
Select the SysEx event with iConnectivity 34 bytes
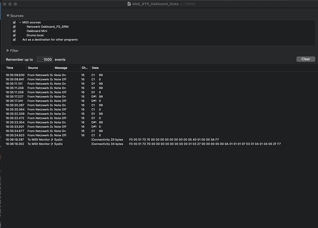138,144
